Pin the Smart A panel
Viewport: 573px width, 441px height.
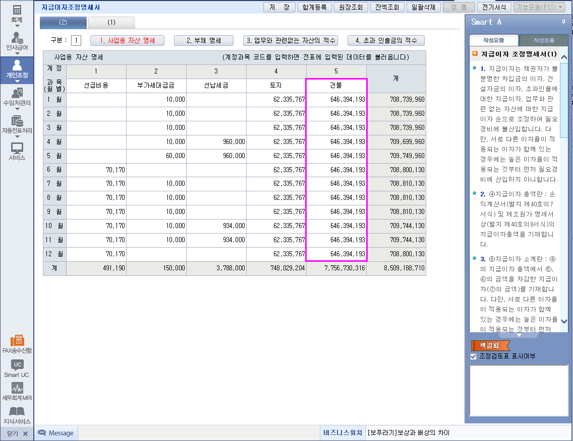coord(563,22)
